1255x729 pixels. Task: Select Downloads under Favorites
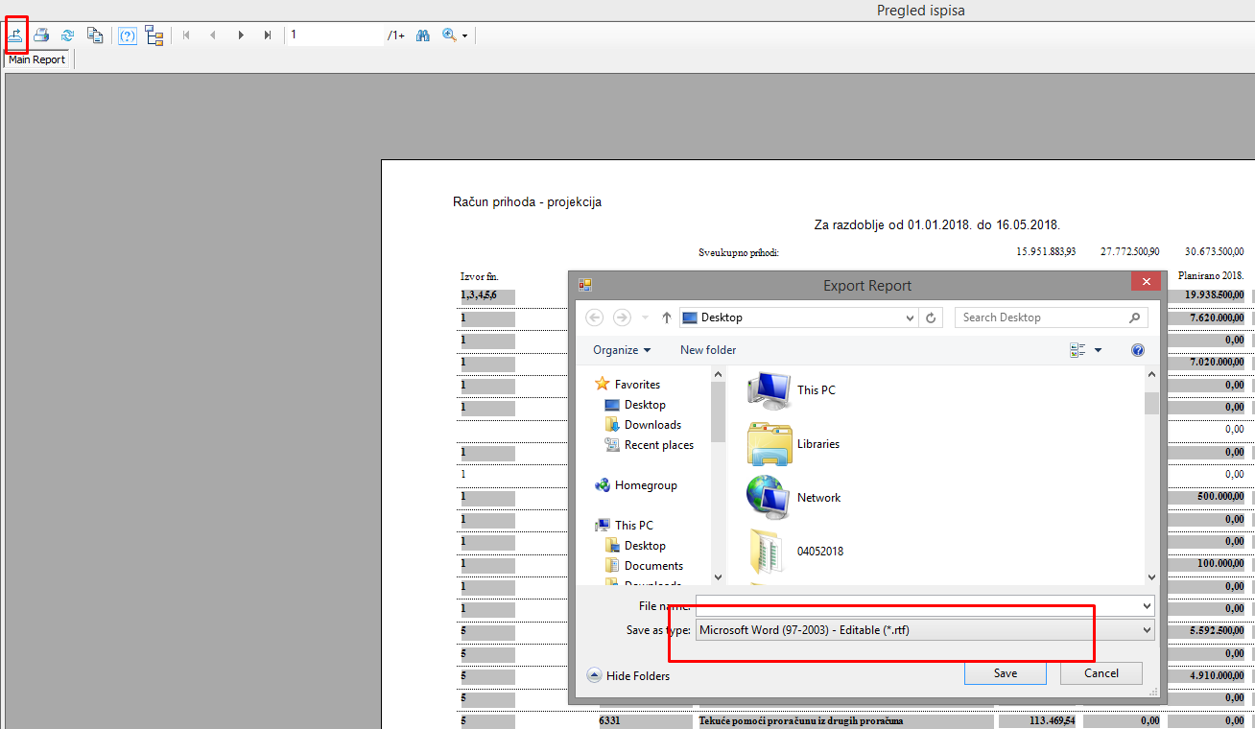tap(652, 425)
